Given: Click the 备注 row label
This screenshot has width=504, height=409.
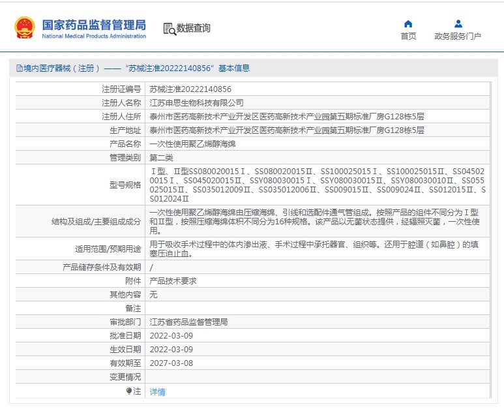Looking at the screenshot, I should [x=133, y=309].
